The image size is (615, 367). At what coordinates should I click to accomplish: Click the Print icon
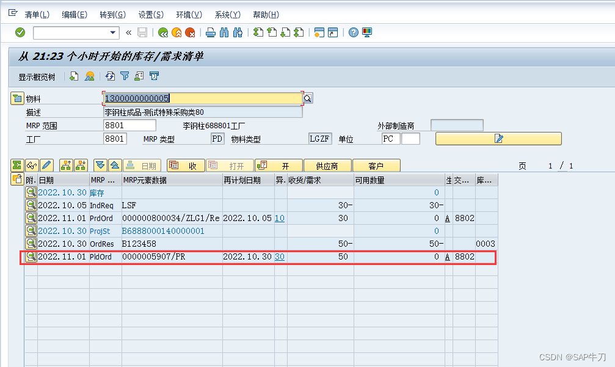[x=211, y=32]
